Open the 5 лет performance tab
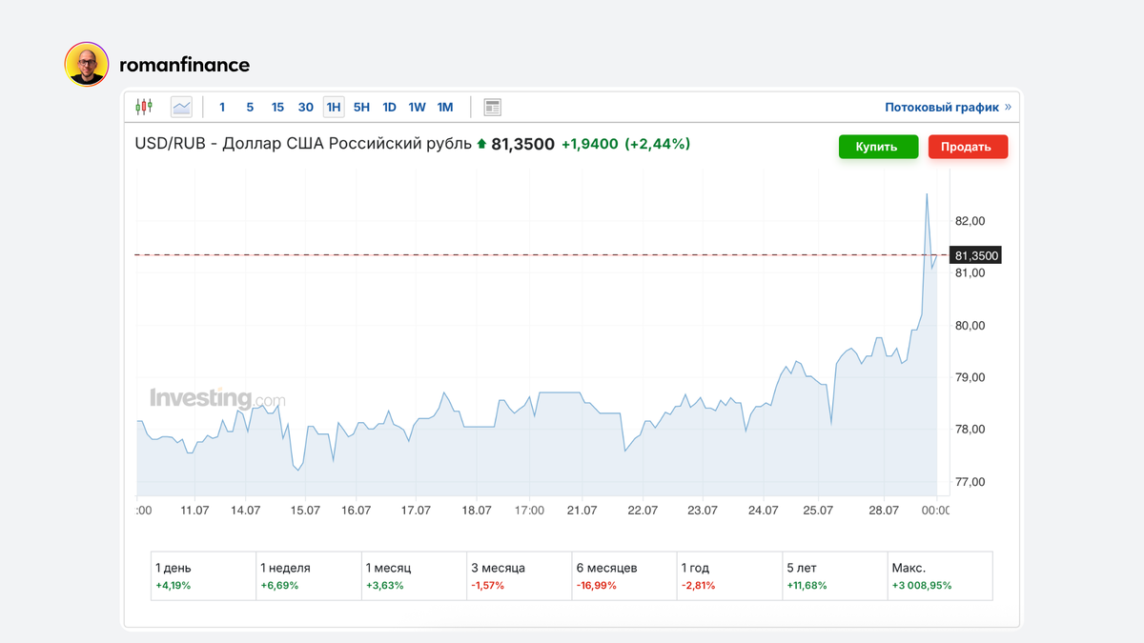The height and width of the screenshot is (643, 1144). pos(834,575)
